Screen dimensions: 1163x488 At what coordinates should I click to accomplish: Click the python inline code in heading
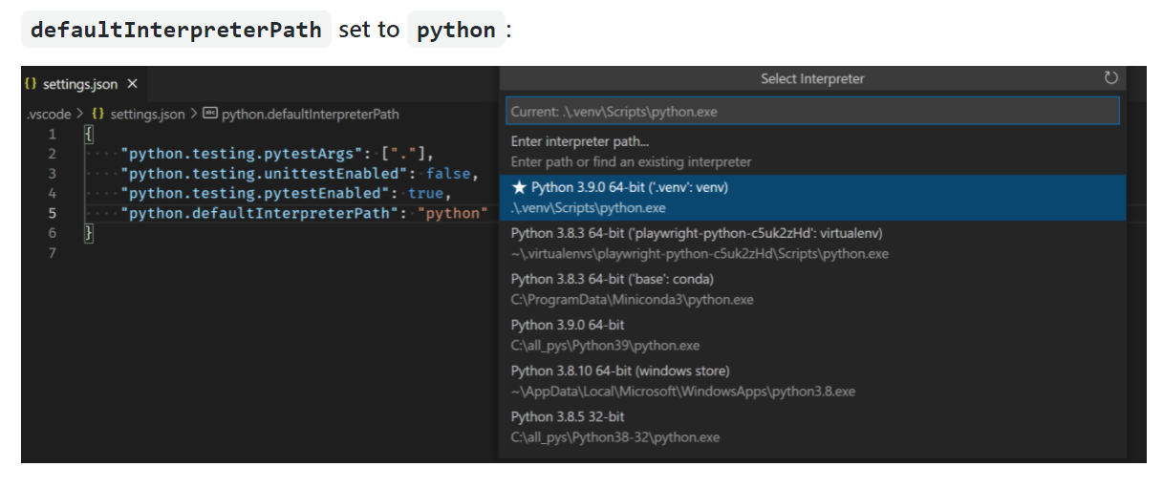[x=456, y=30]
